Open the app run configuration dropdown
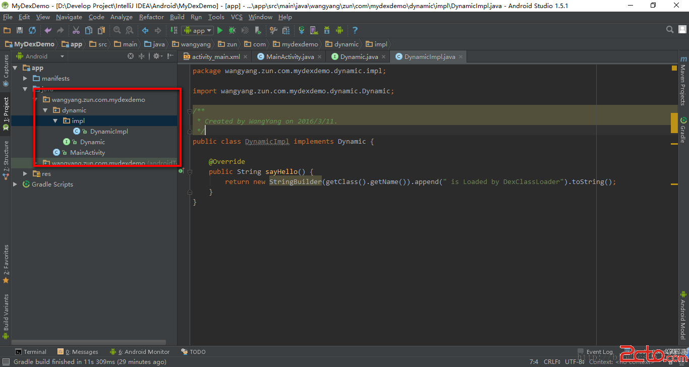The width and height of the screenshot is (689, 367). (197, 30)
